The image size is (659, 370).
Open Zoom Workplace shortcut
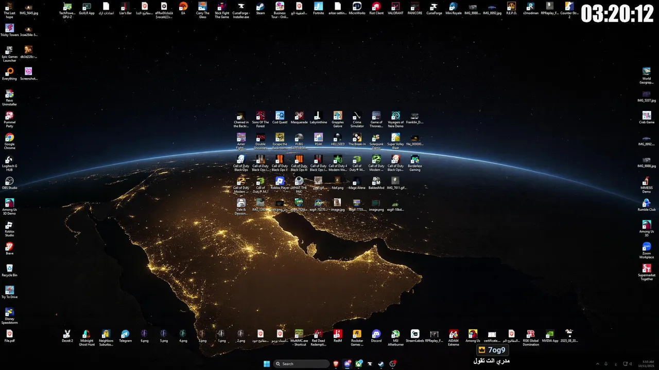[647, 250]
